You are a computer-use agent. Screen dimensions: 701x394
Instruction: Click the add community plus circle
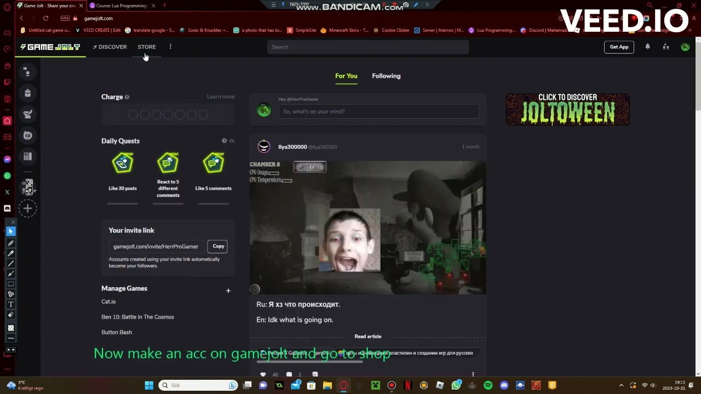[x=27, y=208]
